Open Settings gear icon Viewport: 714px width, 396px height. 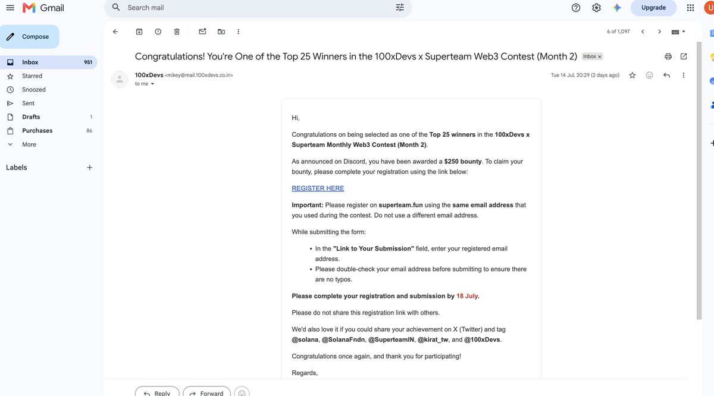click(x=596, y=8)
